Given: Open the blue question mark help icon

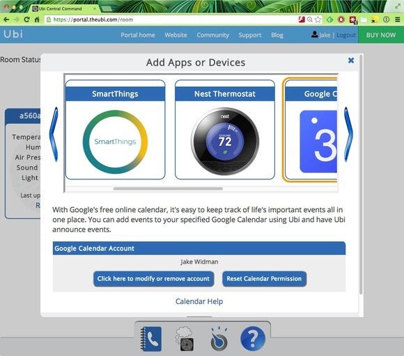Looking at the screenshot, I should point(253,339).
